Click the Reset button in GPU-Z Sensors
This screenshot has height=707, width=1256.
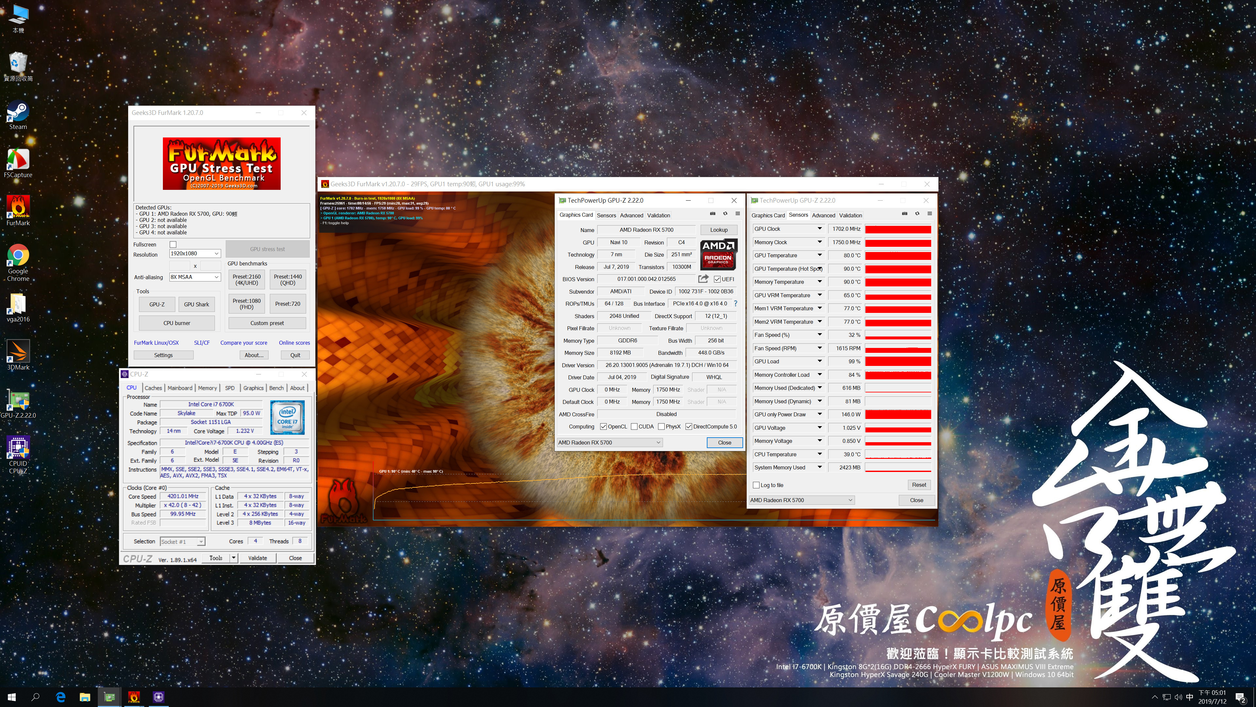point(918,485)
